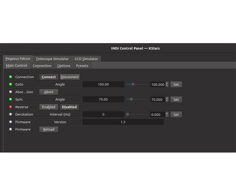Open the spinner arrows on Goto angle
Viewport: 236px width, 196px height.
(x=167, y=84)
